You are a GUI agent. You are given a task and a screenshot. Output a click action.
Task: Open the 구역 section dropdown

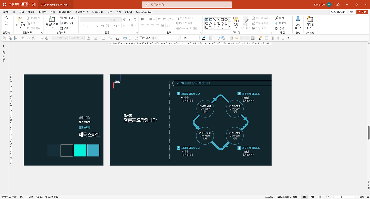click(65, 28)
